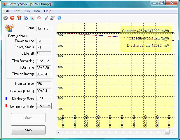Click Run time field 00:46:41

click(x=44, y=91)
